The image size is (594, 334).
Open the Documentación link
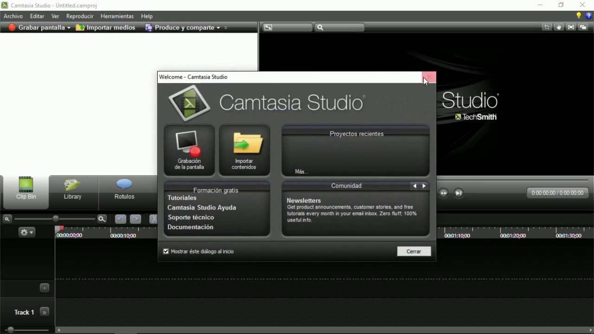190,227
